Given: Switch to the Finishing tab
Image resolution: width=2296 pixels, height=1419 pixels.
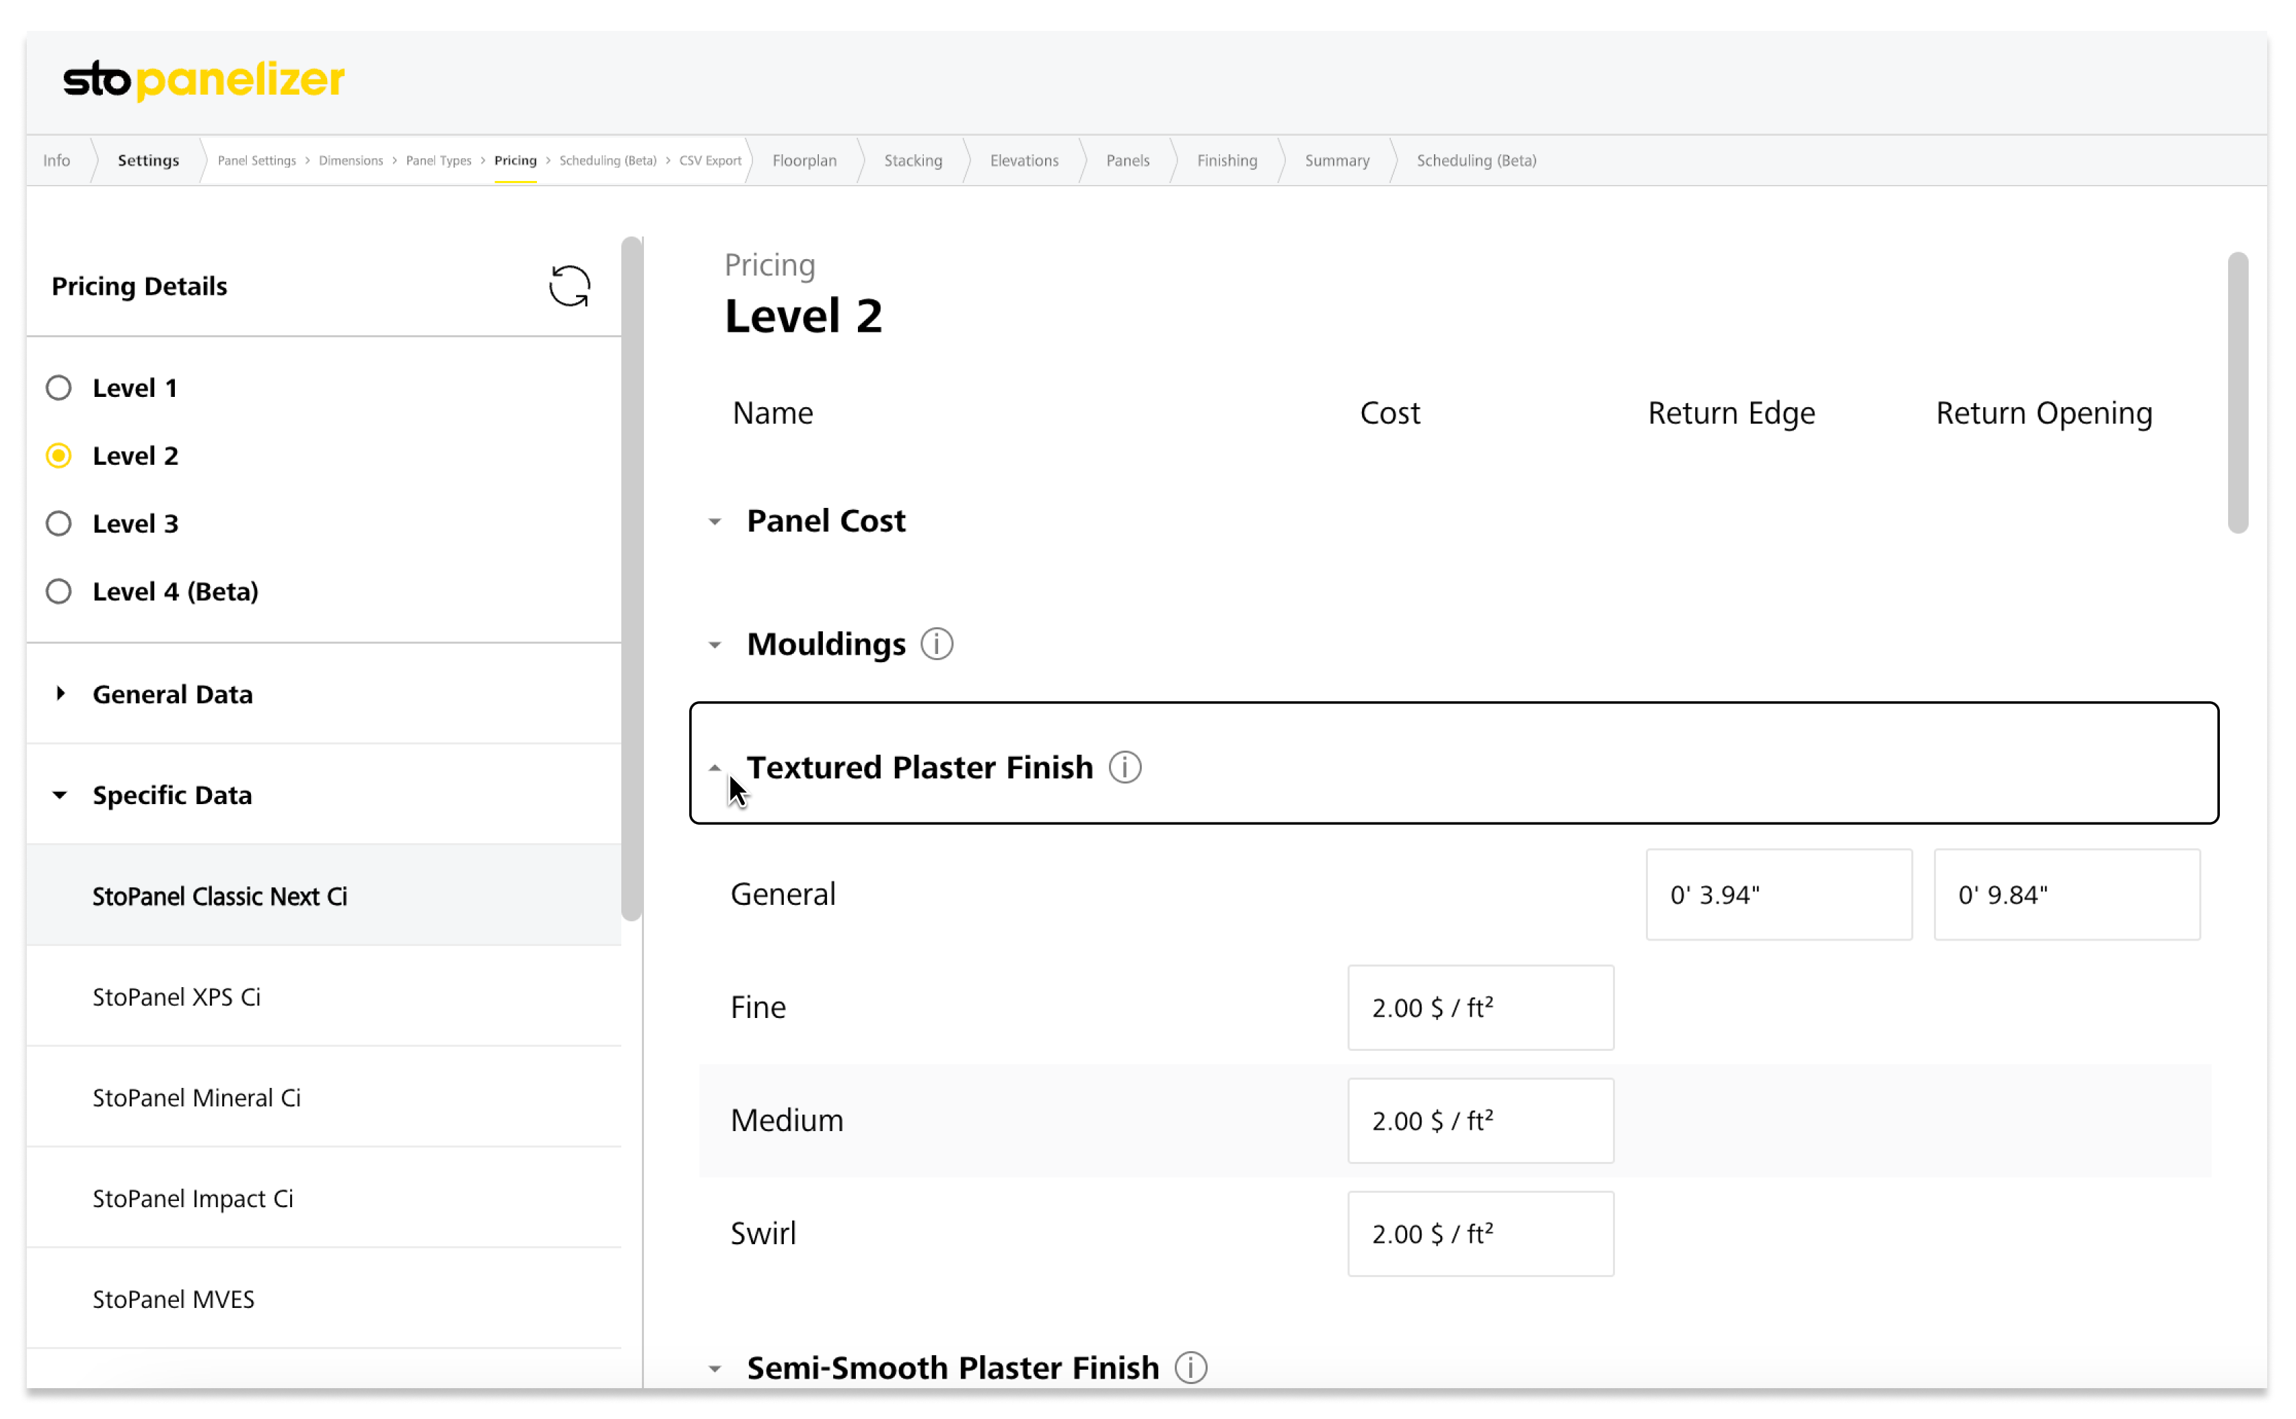Looking at the screenshot, I should click(1227, 160).
